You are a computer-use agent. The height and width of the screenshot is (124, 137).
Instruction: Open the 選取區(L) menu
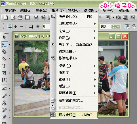[91, 10]
